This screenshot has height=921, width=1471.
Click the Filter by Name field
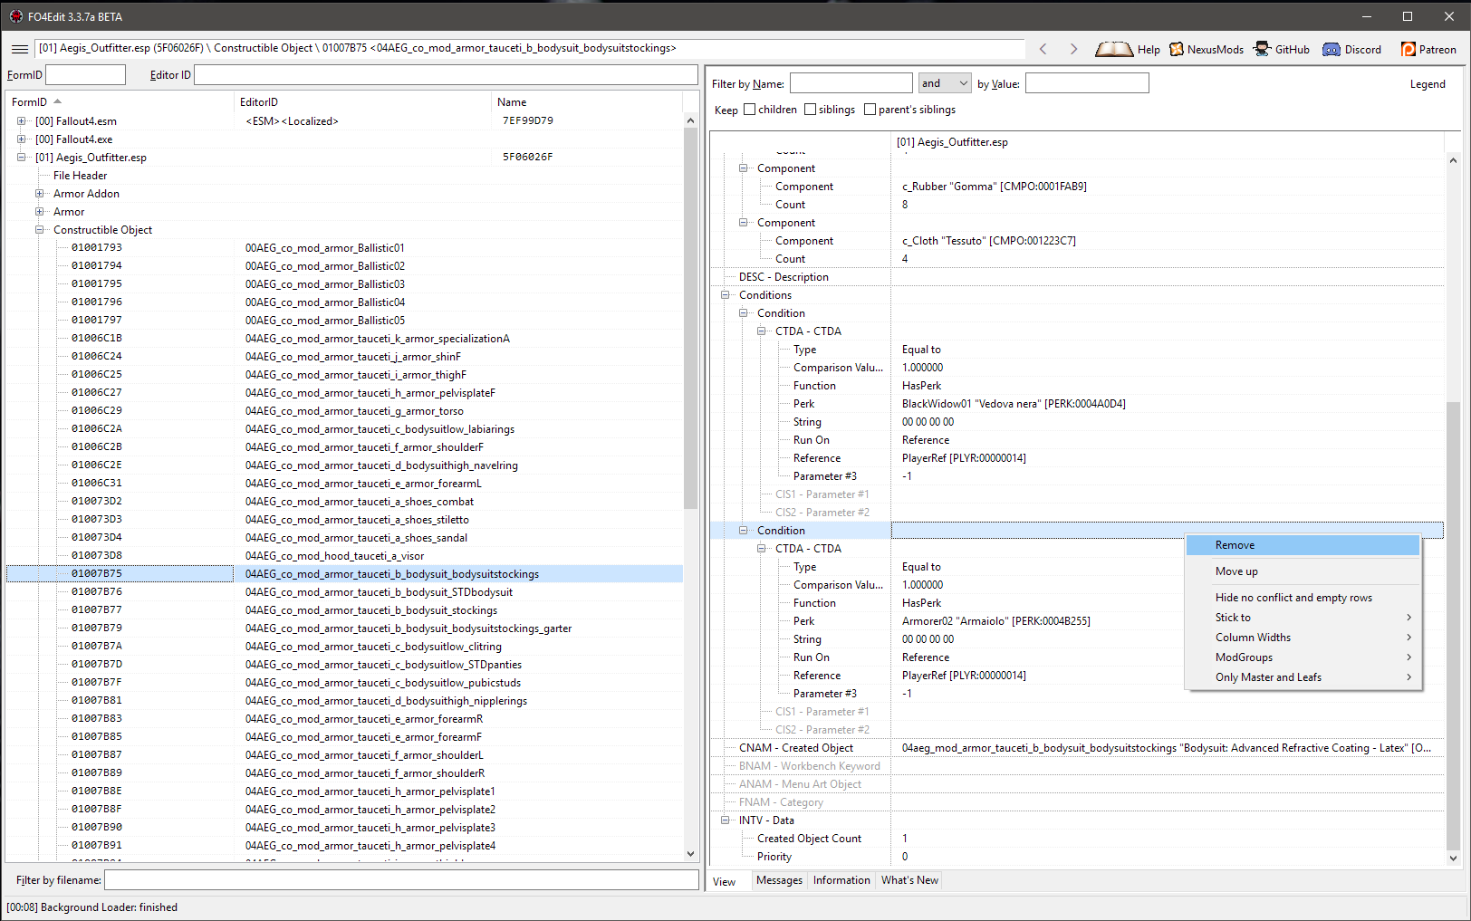pos(851,83)
